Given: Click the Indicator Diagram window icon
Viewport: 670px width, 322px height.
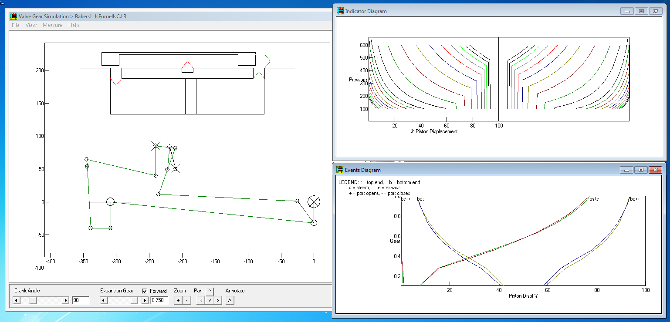Looking at the screenshot, I should [x=340, y=11].
